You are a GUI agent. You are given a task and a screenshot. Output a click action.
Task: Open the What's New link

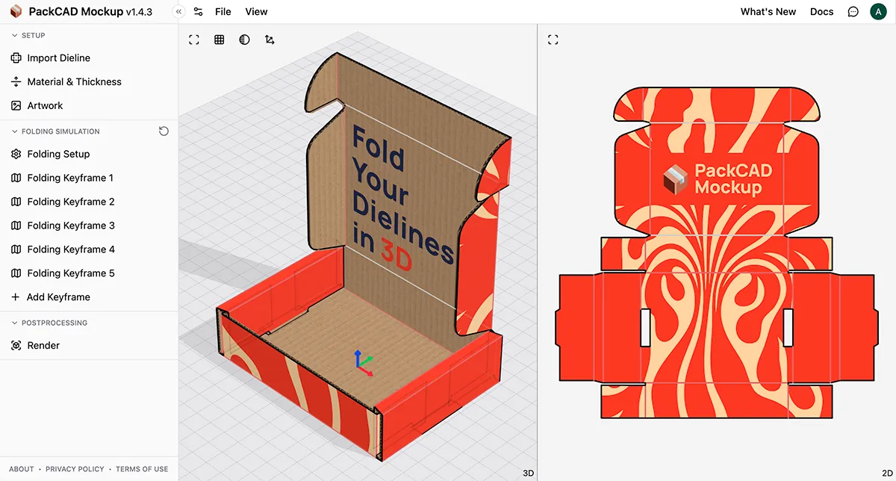click(x=768, y=11)
